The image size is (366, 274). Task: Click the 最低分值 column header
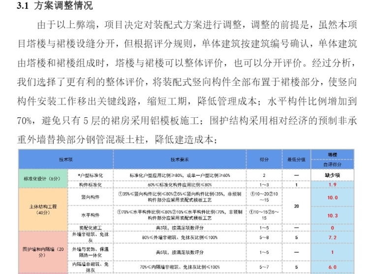point(297,160)
